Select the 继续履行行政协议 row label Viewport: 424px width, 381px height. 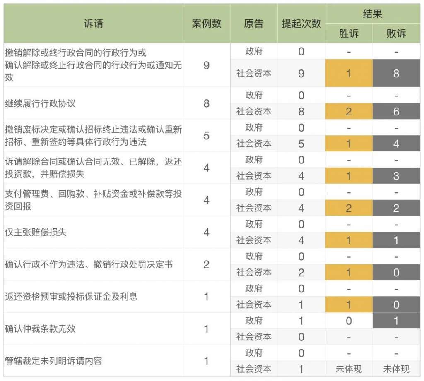pos(41,103)
